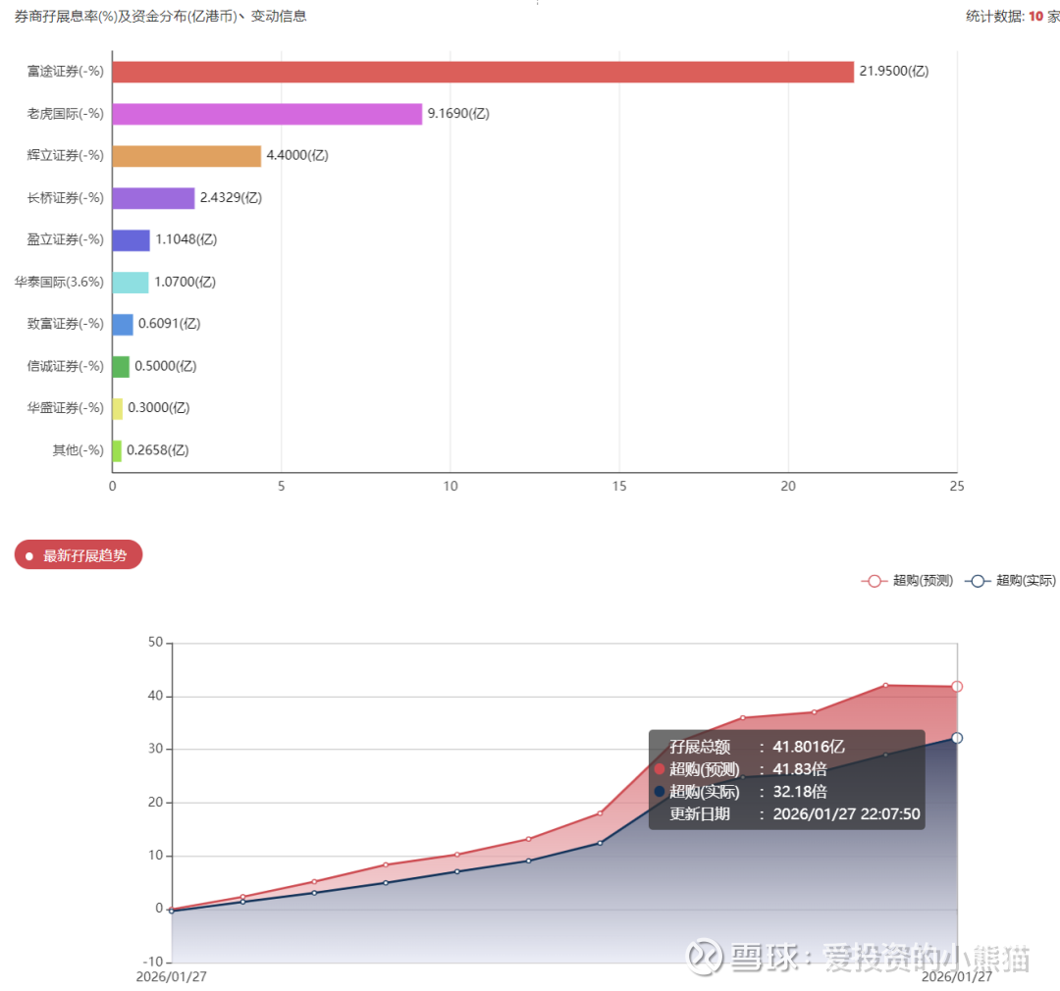Toggle the 超购(预测) legend series
The height and width of the screenshot is (991, 1060).
coord(907,581)
